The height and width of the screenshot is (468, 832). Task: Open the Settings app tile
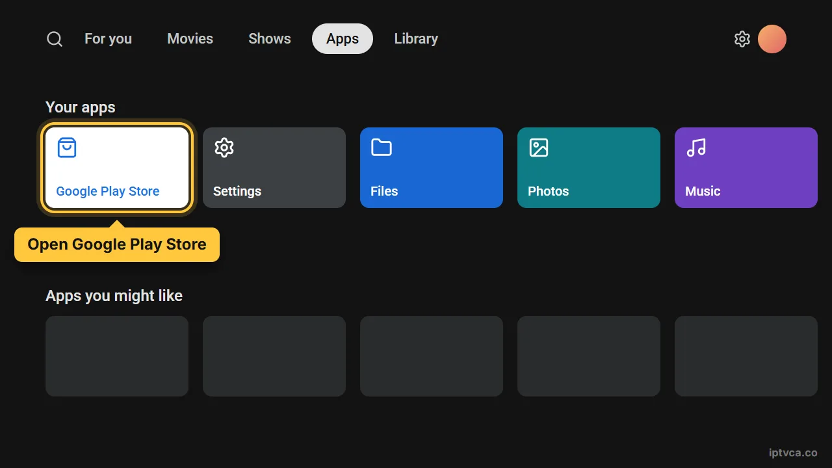pyautogui.click(x=274, y=168)
